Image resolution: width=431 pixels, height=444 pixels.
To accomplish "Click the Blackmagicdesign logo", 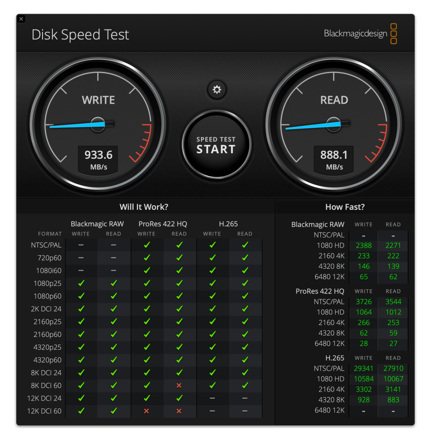I will (360, 34).
